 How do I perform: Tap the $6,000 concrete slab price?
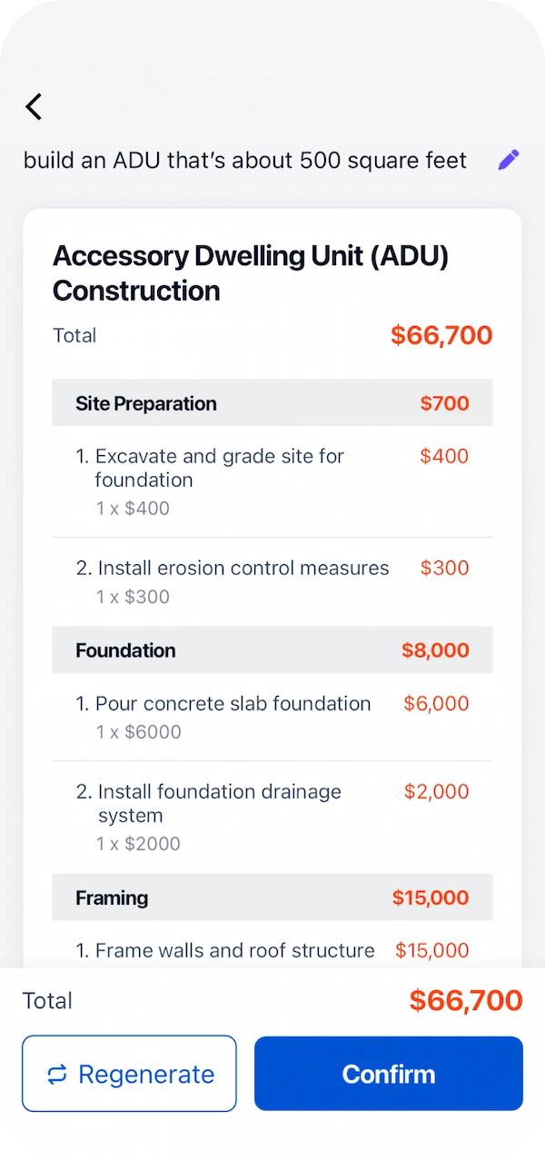pos(436,703)
